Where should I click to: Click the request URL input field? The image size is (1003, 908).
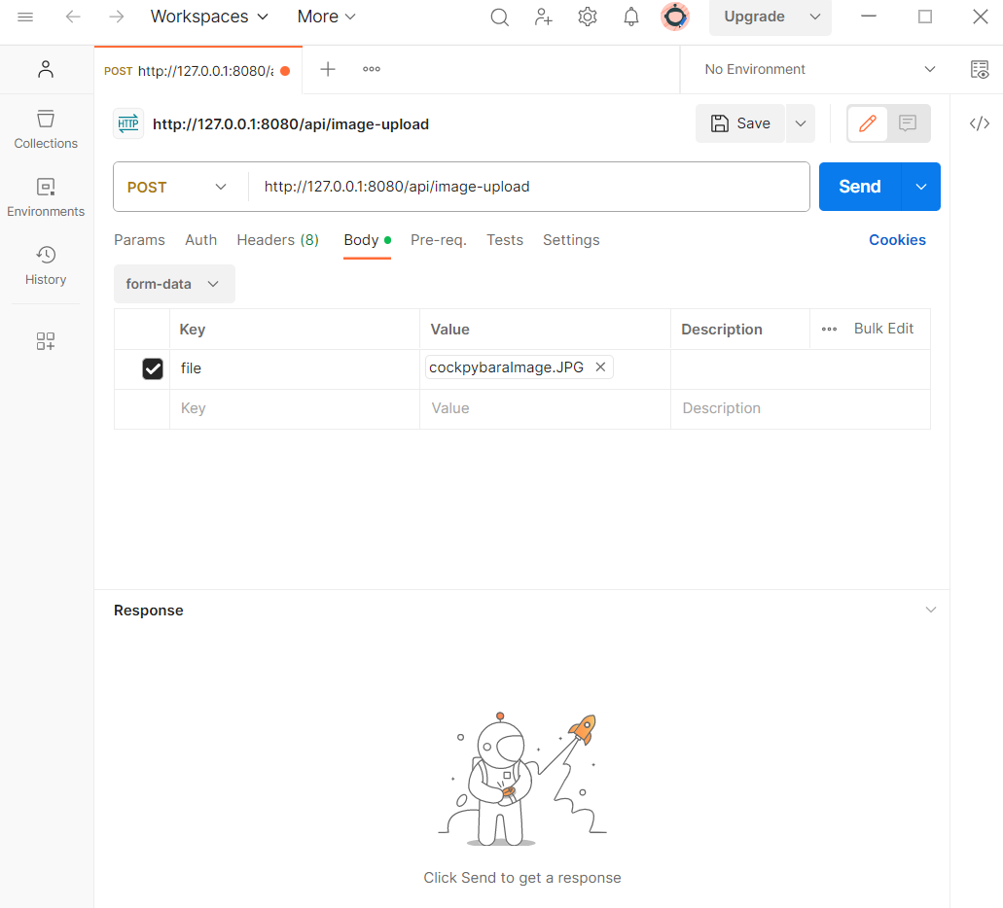(529, 187)
